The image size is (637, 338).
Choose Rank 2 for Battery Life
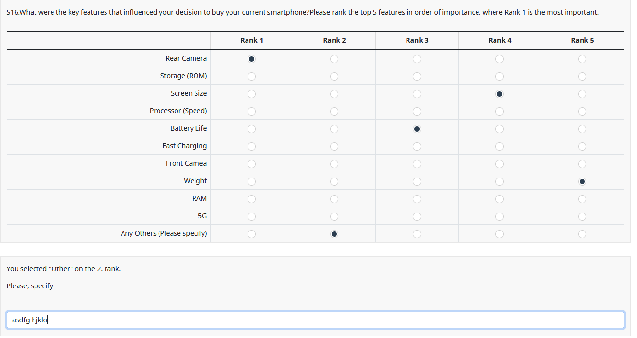334,129
